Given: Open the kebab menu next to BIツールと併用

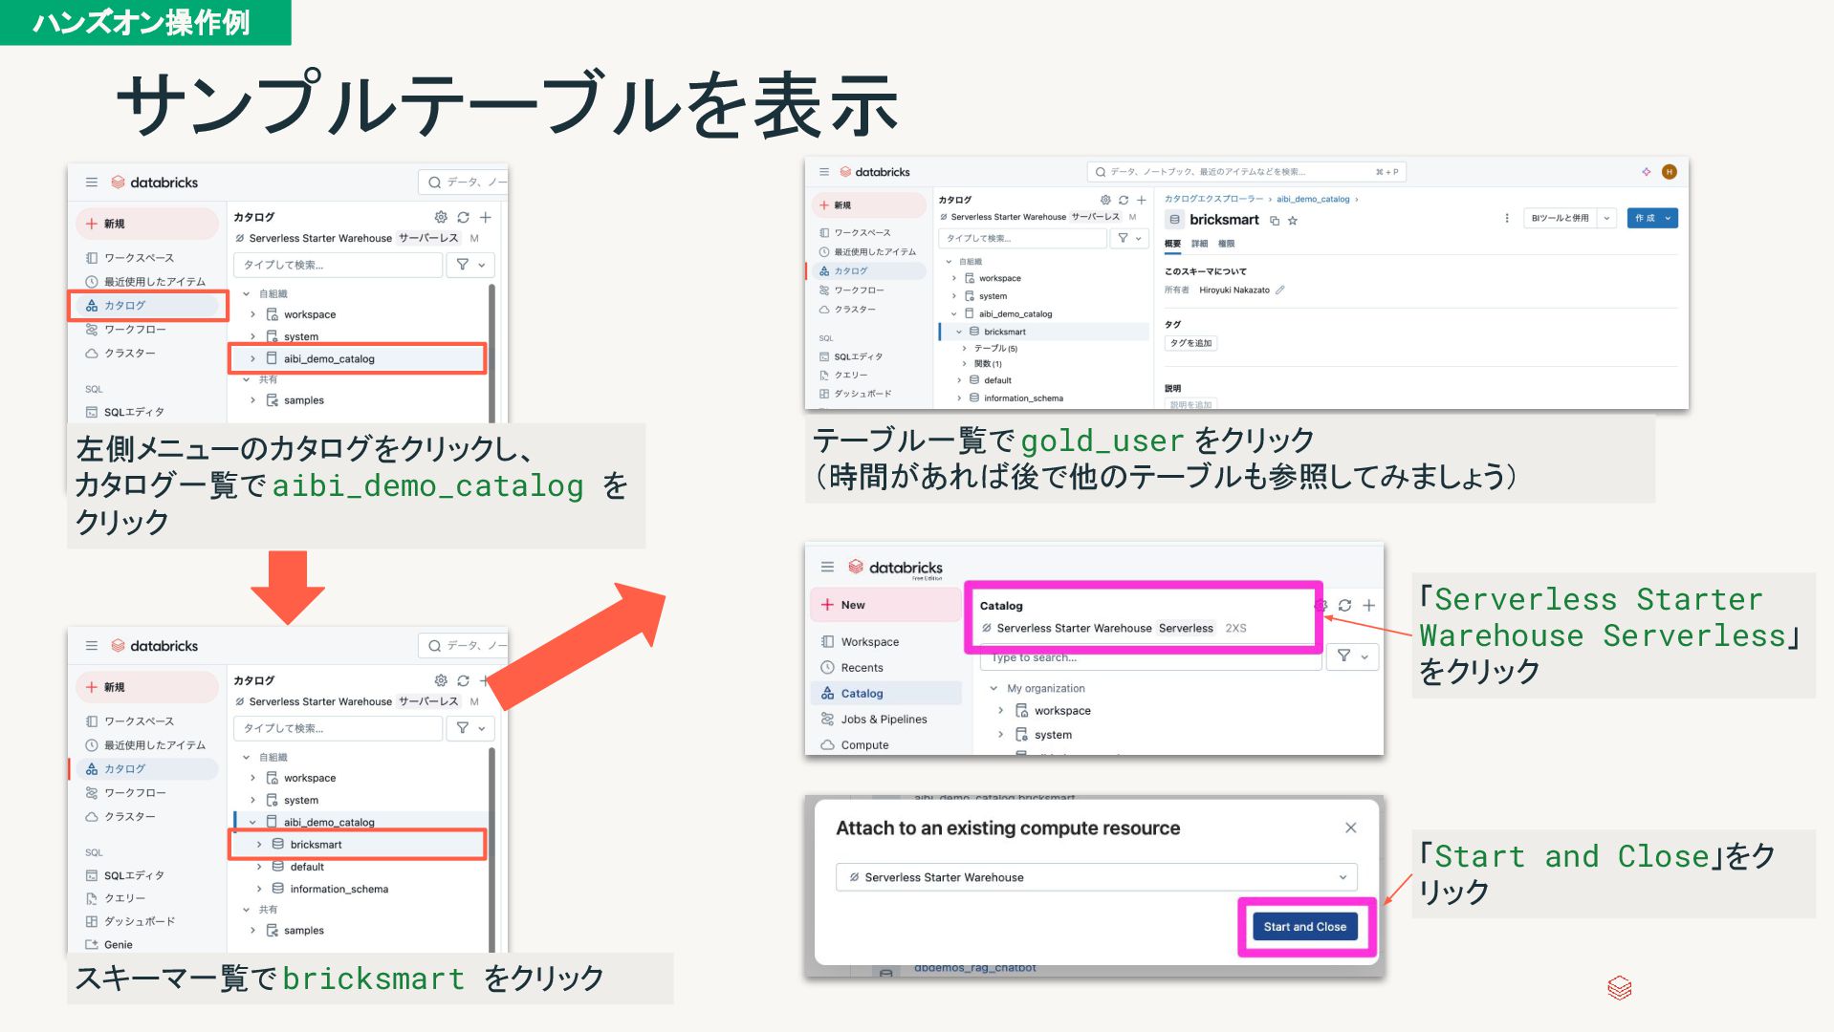Looking at the screenshot, I should (x=1507, y=218).
